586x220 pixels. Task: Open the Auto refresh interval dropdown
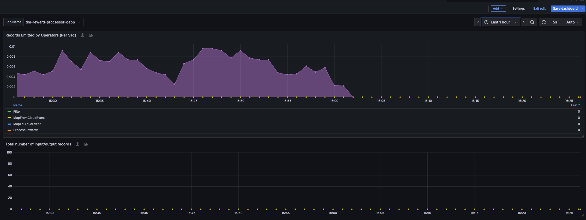pos(573,22)
